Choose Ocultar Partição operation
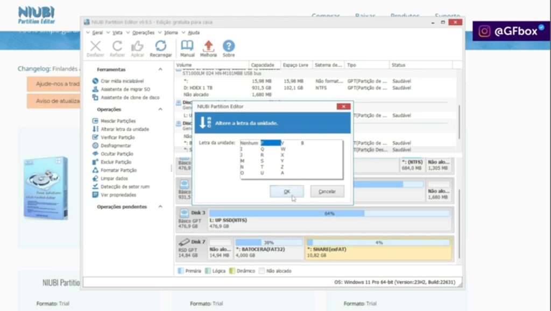 [x=113, y=154]
